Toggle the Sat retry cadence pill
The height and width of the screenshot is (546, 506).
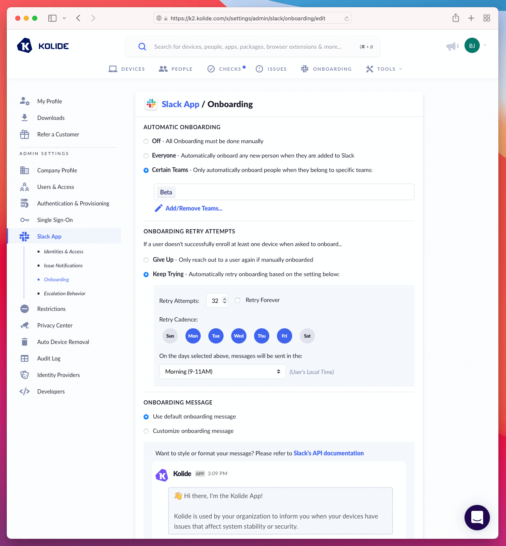(x=307, y=335)
